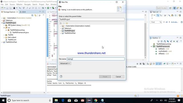
Task: Click the parent folder text field
Action: tap(92, 19)
